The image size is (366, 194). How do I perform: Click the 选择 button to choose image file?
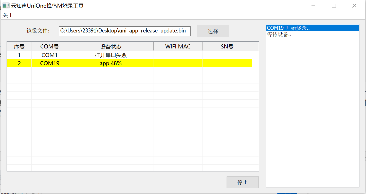[x=213, y=31]
